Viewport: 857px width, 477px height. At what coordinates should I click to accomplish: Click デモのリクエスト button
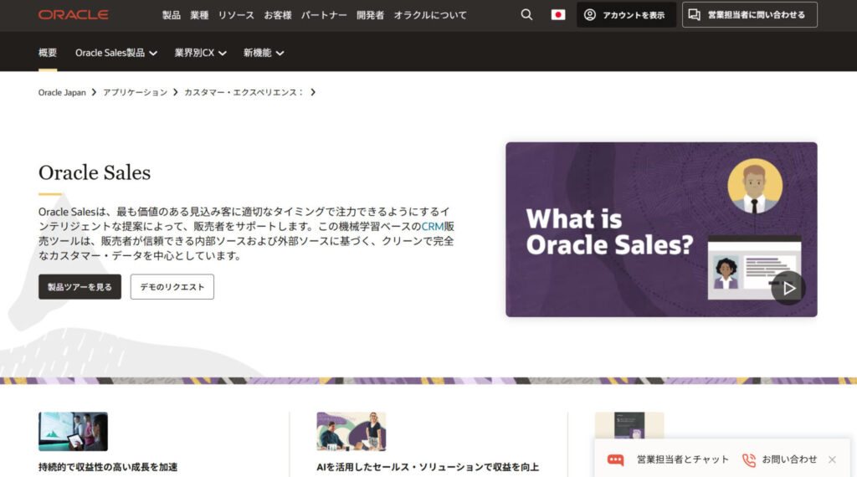point(172,287)
